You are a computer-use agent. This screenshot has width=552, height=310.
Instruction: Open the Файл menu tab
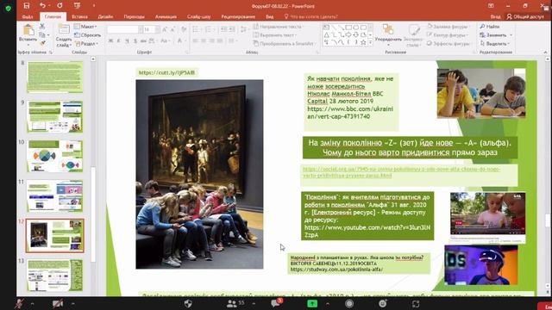tap(28, 16)
